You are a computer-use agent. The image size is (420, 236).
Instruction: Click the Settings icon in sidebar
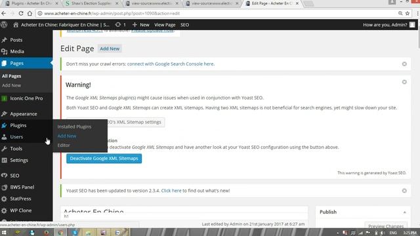click(4, 160)
